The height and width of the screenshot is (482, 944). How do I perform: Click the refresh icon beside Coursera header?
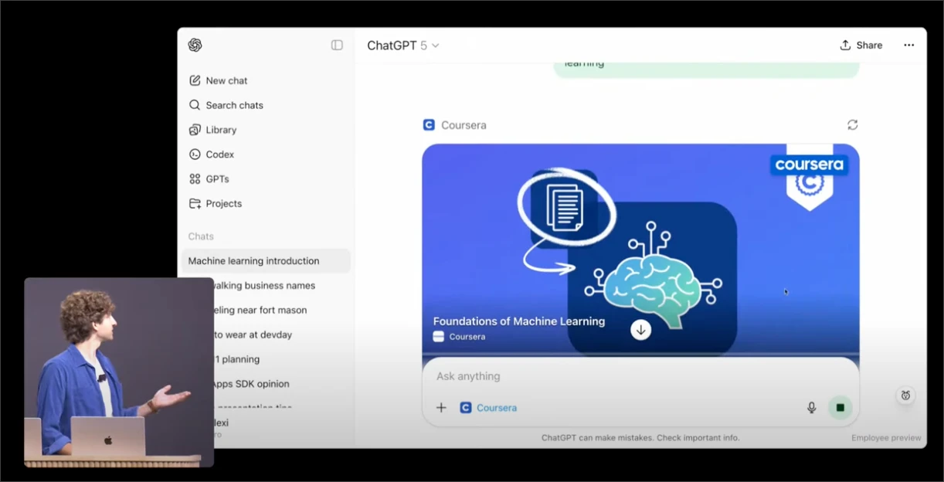(x=852, y=124)
